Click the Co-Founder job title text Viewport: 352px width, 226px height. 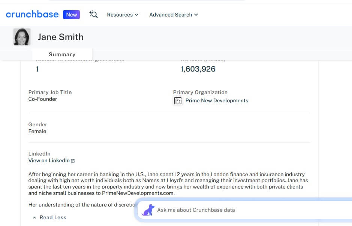(43, 99)
